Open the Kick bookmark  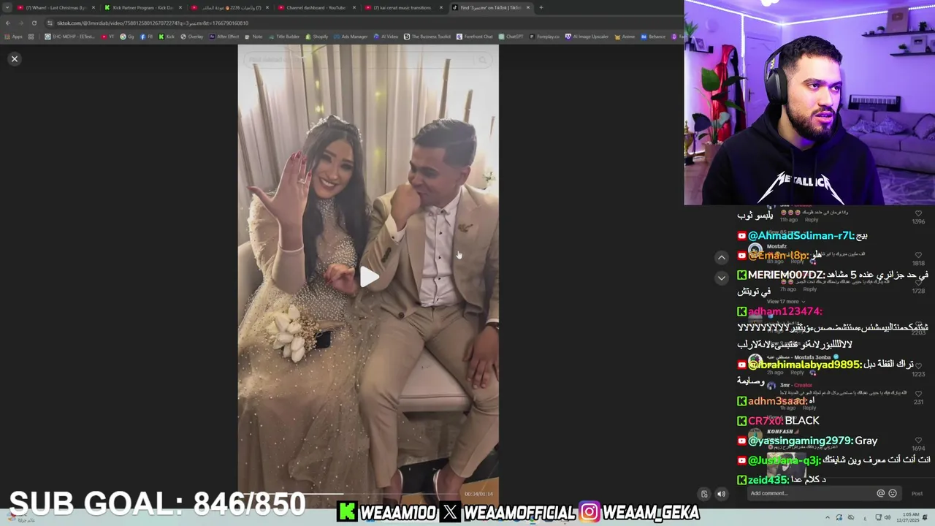(167, 37)
